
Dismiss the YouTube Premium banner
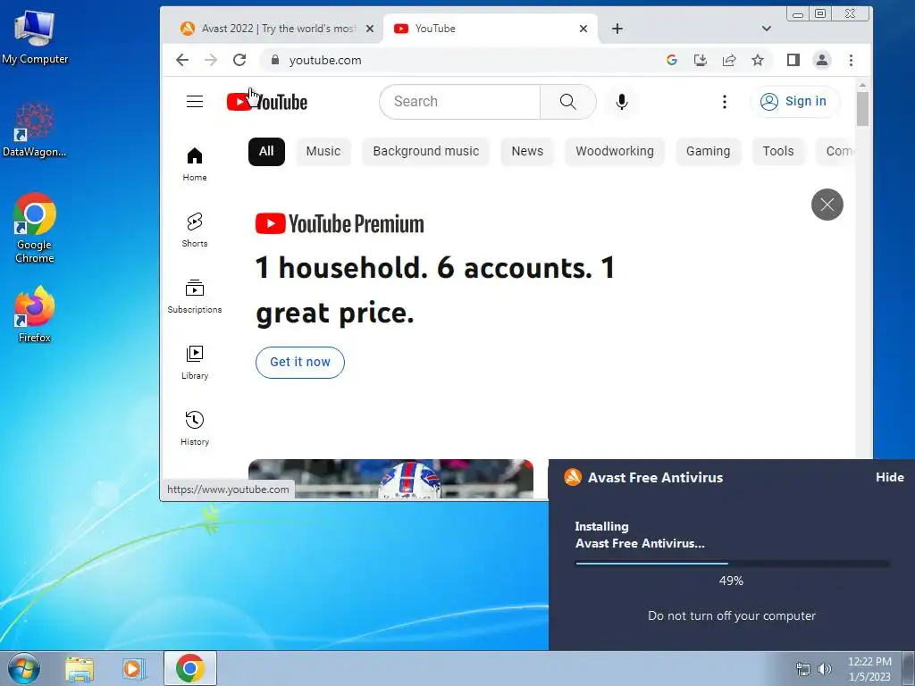[827, 205]
